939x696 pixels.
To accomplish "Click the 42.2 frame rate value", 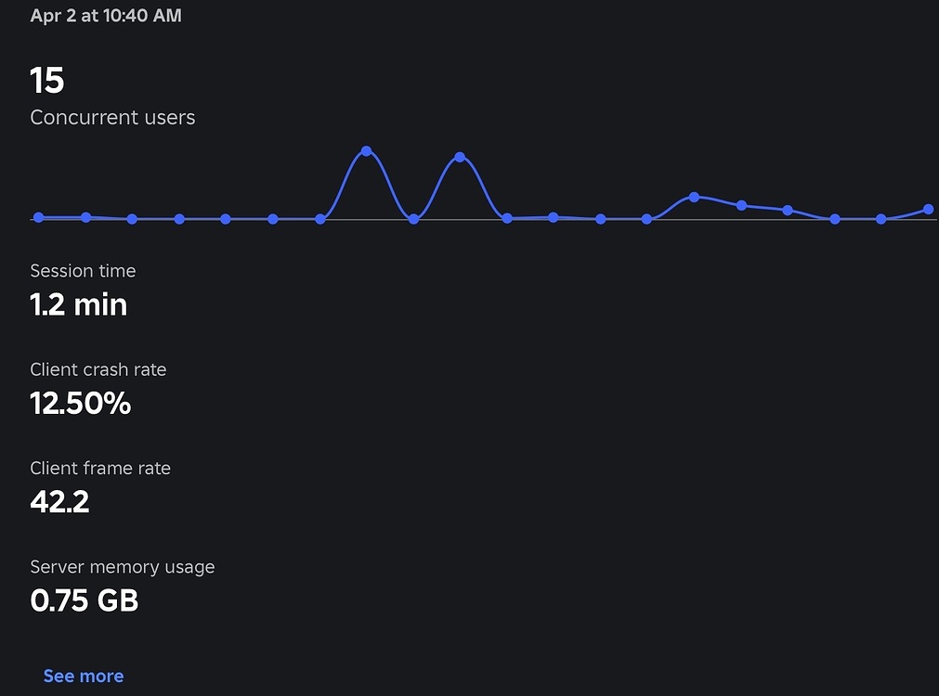I will (59, 502).
